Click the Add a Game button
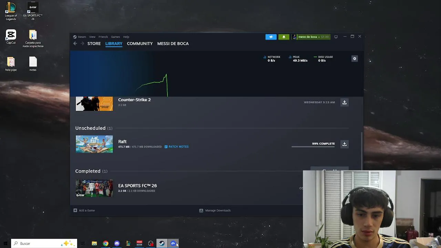441x248 pixels. [84, 210]
